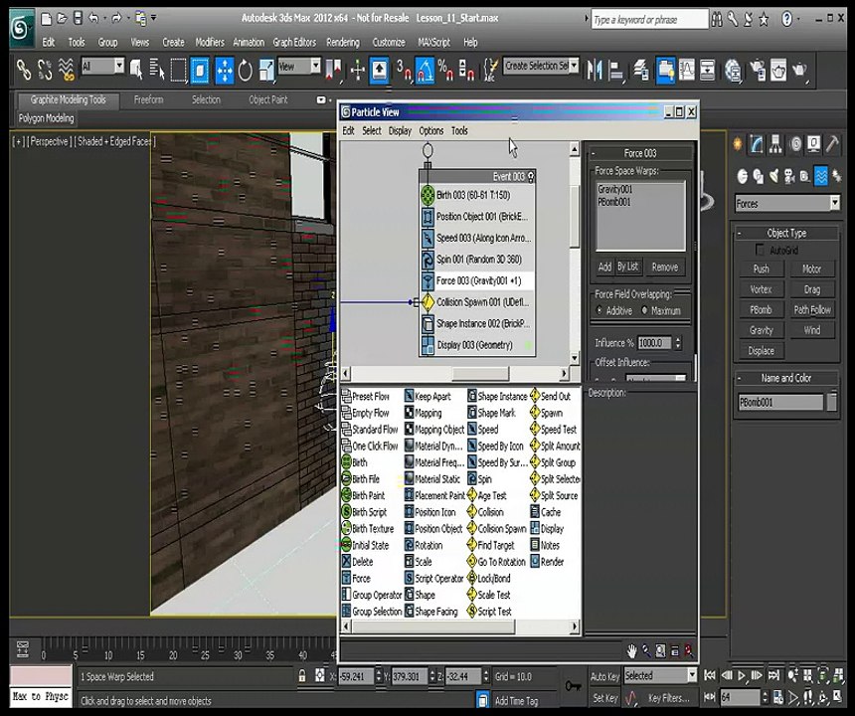Click the Render teapot icon
Image resolution: width=855 pixels, height=716 pixels.
[799, 70]
